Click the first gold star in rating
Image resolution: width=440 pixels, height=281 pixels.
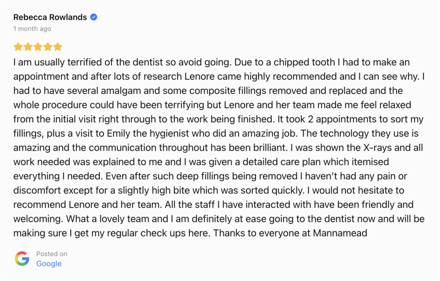pyautogui.click(x=18, y=47)
